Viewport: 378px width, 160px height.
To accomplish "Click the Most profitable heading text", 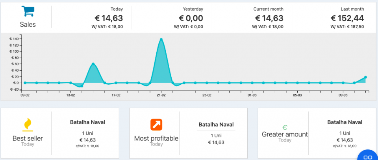I will [x=156, y=138].
